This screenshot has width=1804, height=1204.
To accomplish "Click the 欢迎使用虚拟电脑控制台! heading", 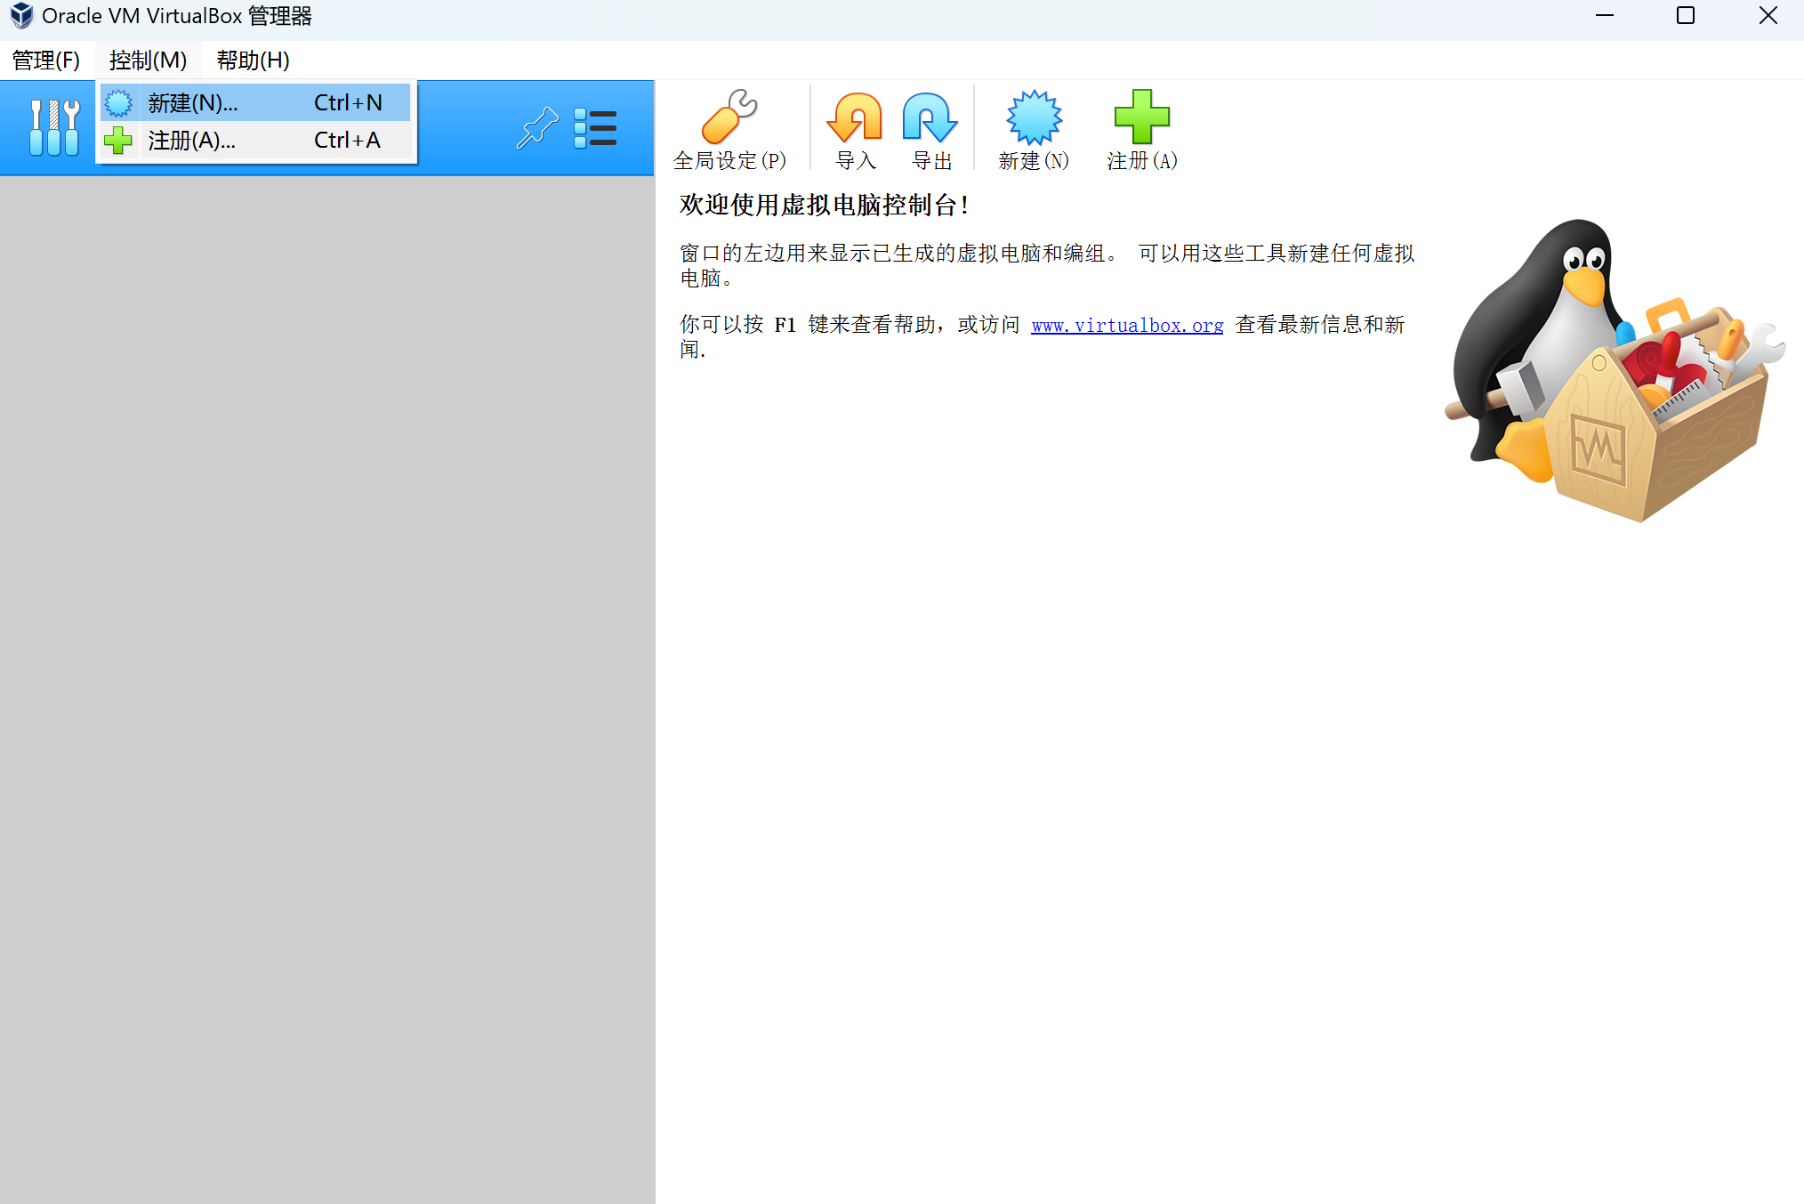I will pos(824,206).
